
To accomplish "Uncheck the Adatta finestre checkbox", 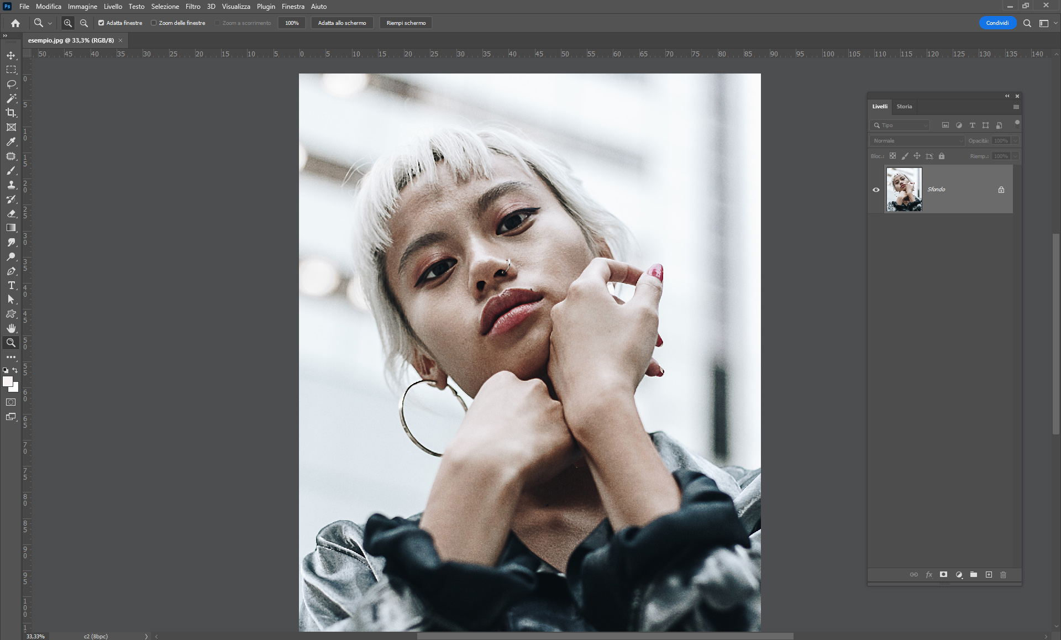I will [101, 23].
